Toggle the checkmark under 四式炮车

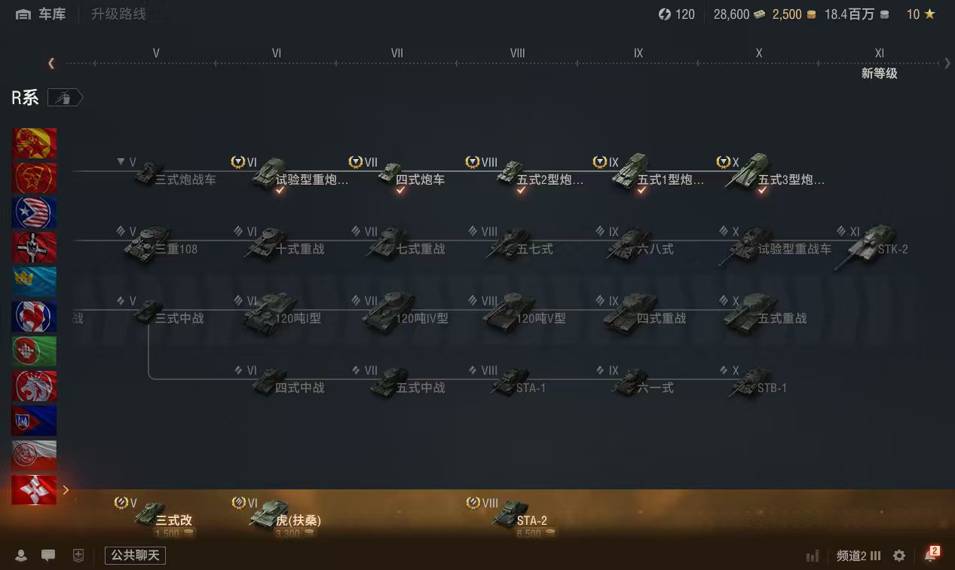pos(401,191)
